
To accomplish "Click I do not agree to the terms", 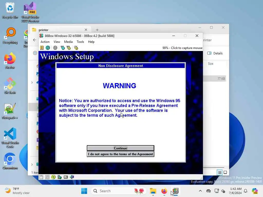I will [x=120, y=154].
